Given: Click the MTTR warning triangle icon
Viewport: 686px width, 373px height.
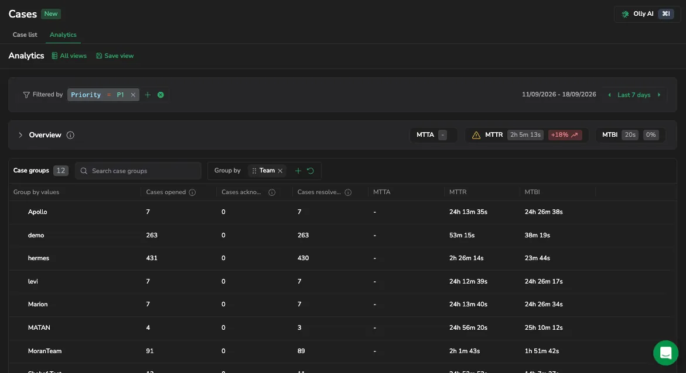Looking at the screenshot, I should click(476, 136).
